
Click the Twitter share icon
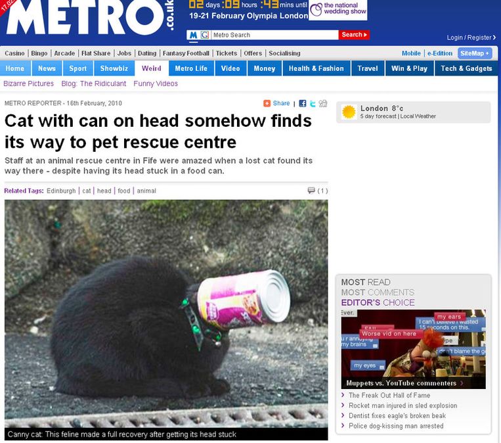pos(313,103)
